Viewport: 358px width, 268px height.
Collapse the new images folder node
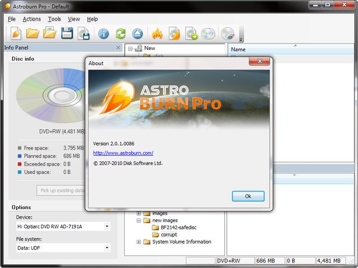(x=139, y=220)
